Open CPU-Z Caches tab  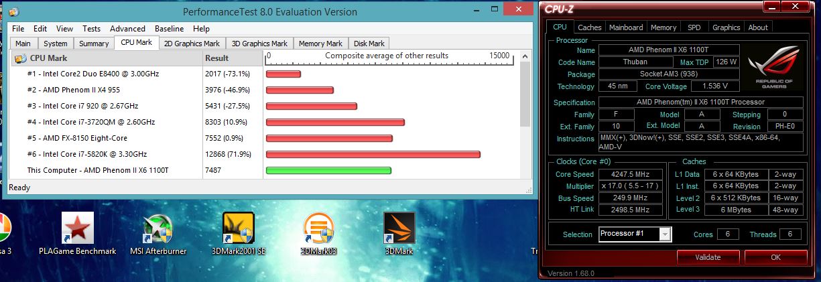coord(590,27)
